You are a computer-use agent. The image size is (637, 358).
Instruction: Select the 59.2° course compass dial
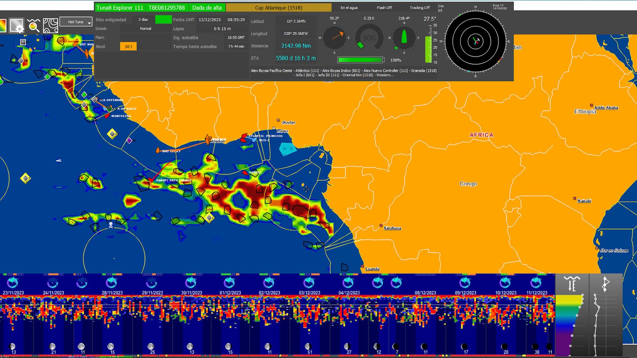coord(334,38)
